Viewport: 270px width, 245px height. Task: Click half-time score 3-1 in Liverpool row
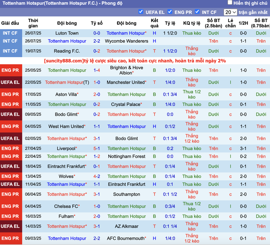pos(243,149)
